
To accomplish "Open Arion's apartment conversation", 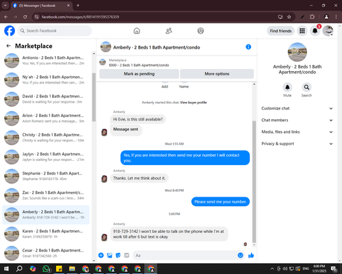I will click(x=46, y=119).
